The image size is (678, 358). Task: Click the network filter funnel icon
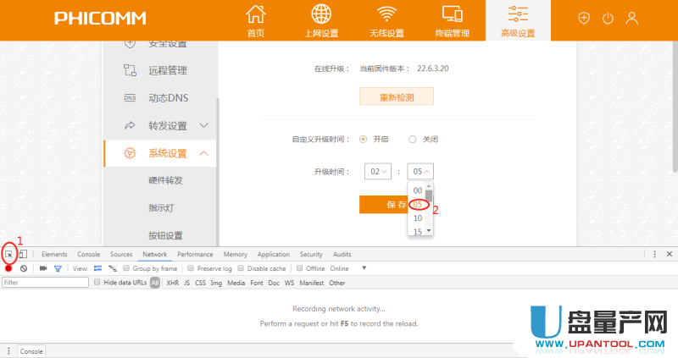(x=58, y=268)
